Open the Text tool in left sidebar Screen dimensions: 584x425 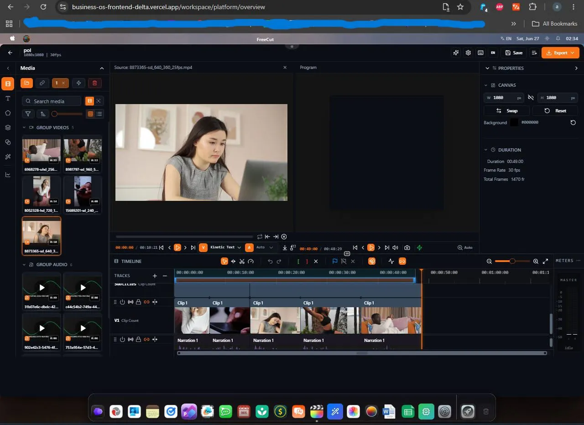pos(8,99)
